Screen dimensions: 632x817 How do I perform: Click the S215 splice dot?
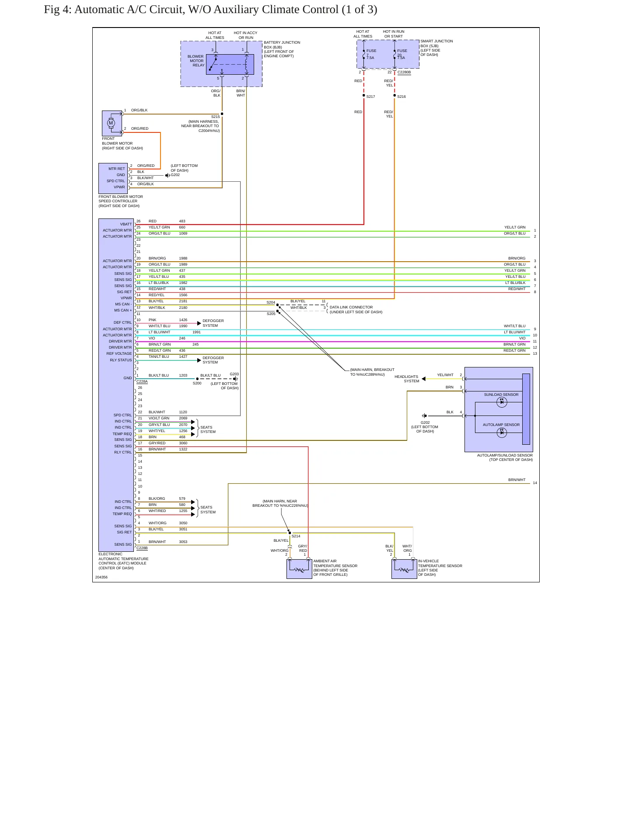pos(222,114)
